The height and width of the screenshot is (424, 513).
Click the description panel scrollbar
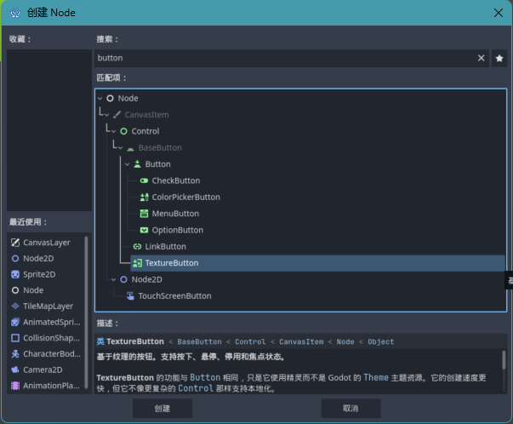click(x=504, y=360)
